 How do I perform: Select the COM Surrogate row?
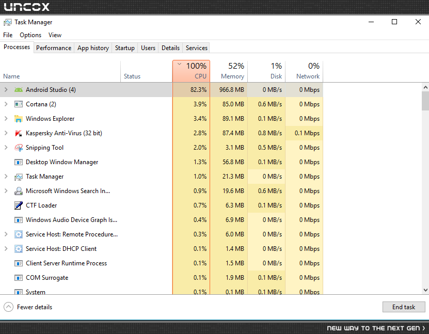pyautogui.click(x=162, y=278)
